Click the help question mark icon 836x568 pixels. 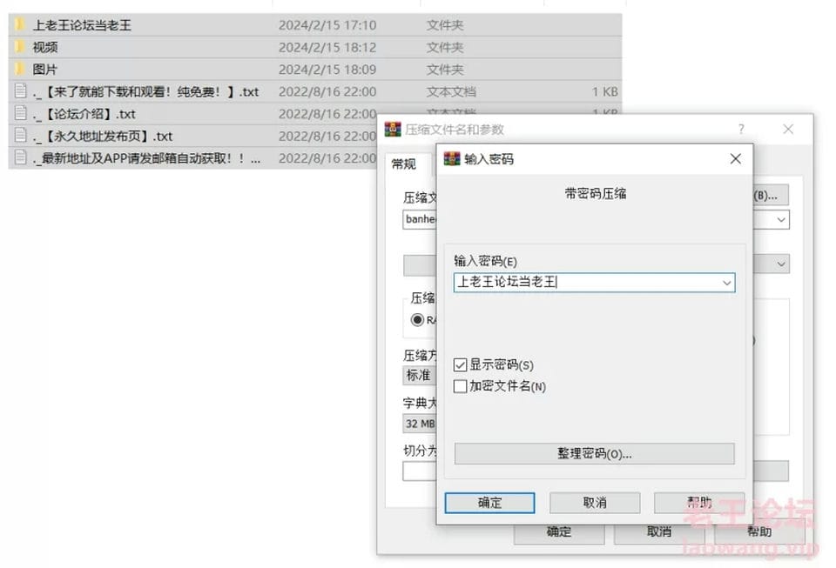(741, 129)
